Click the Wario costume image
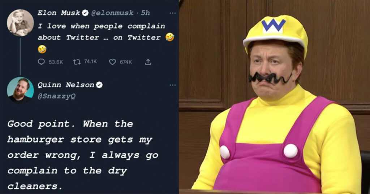 [275, 97]
